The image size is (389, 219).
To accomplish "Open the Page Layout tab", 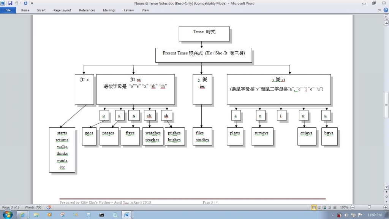I will tap(62, 10).
